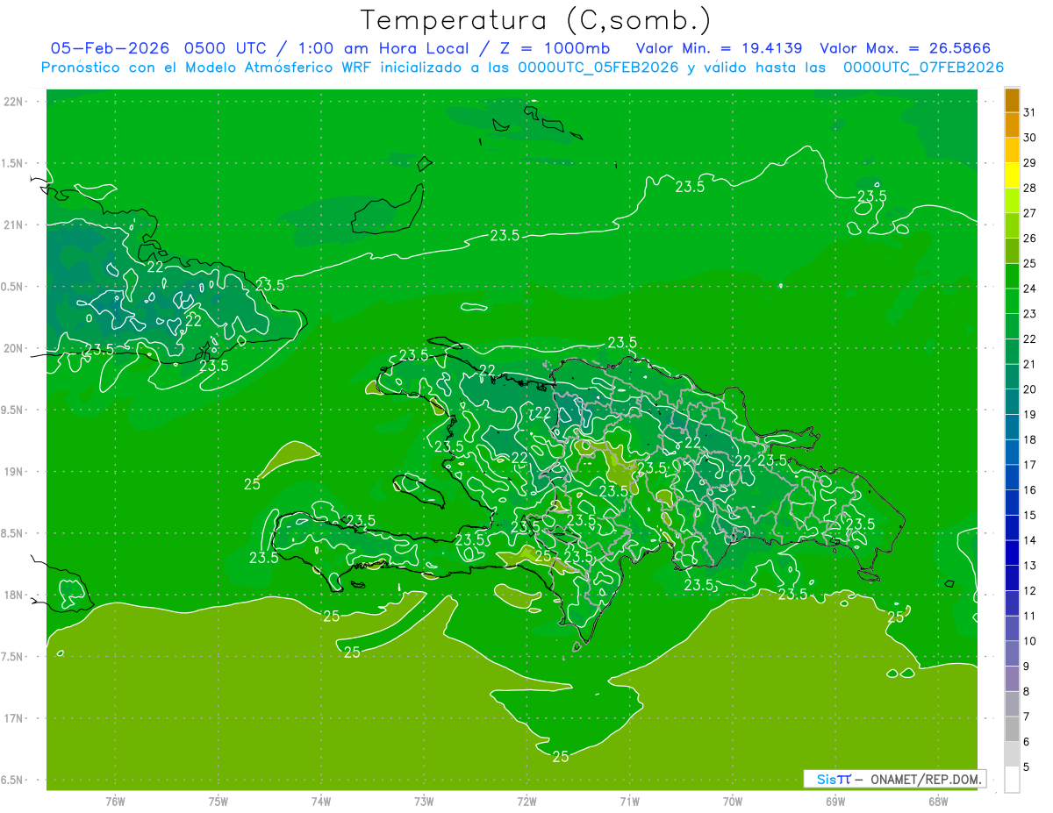Click the '68W' longitude axis label
The width and height of the screenshot is (1053, 813).
937,802
